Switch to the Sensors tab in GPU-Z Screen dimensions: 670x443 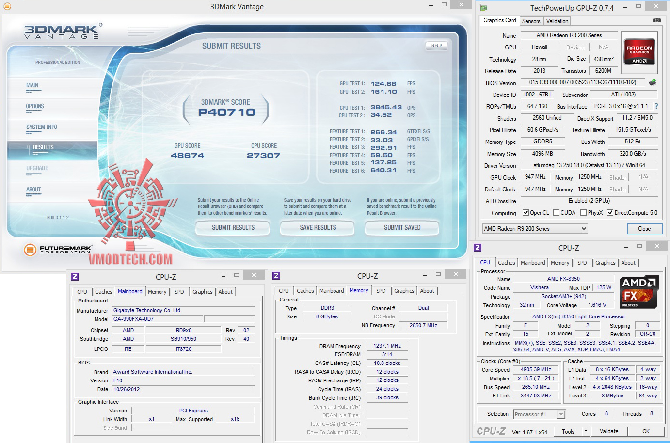(531, 21)
